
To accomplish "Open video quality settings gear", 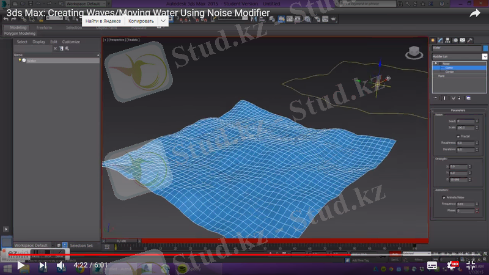I will [452, 266].
